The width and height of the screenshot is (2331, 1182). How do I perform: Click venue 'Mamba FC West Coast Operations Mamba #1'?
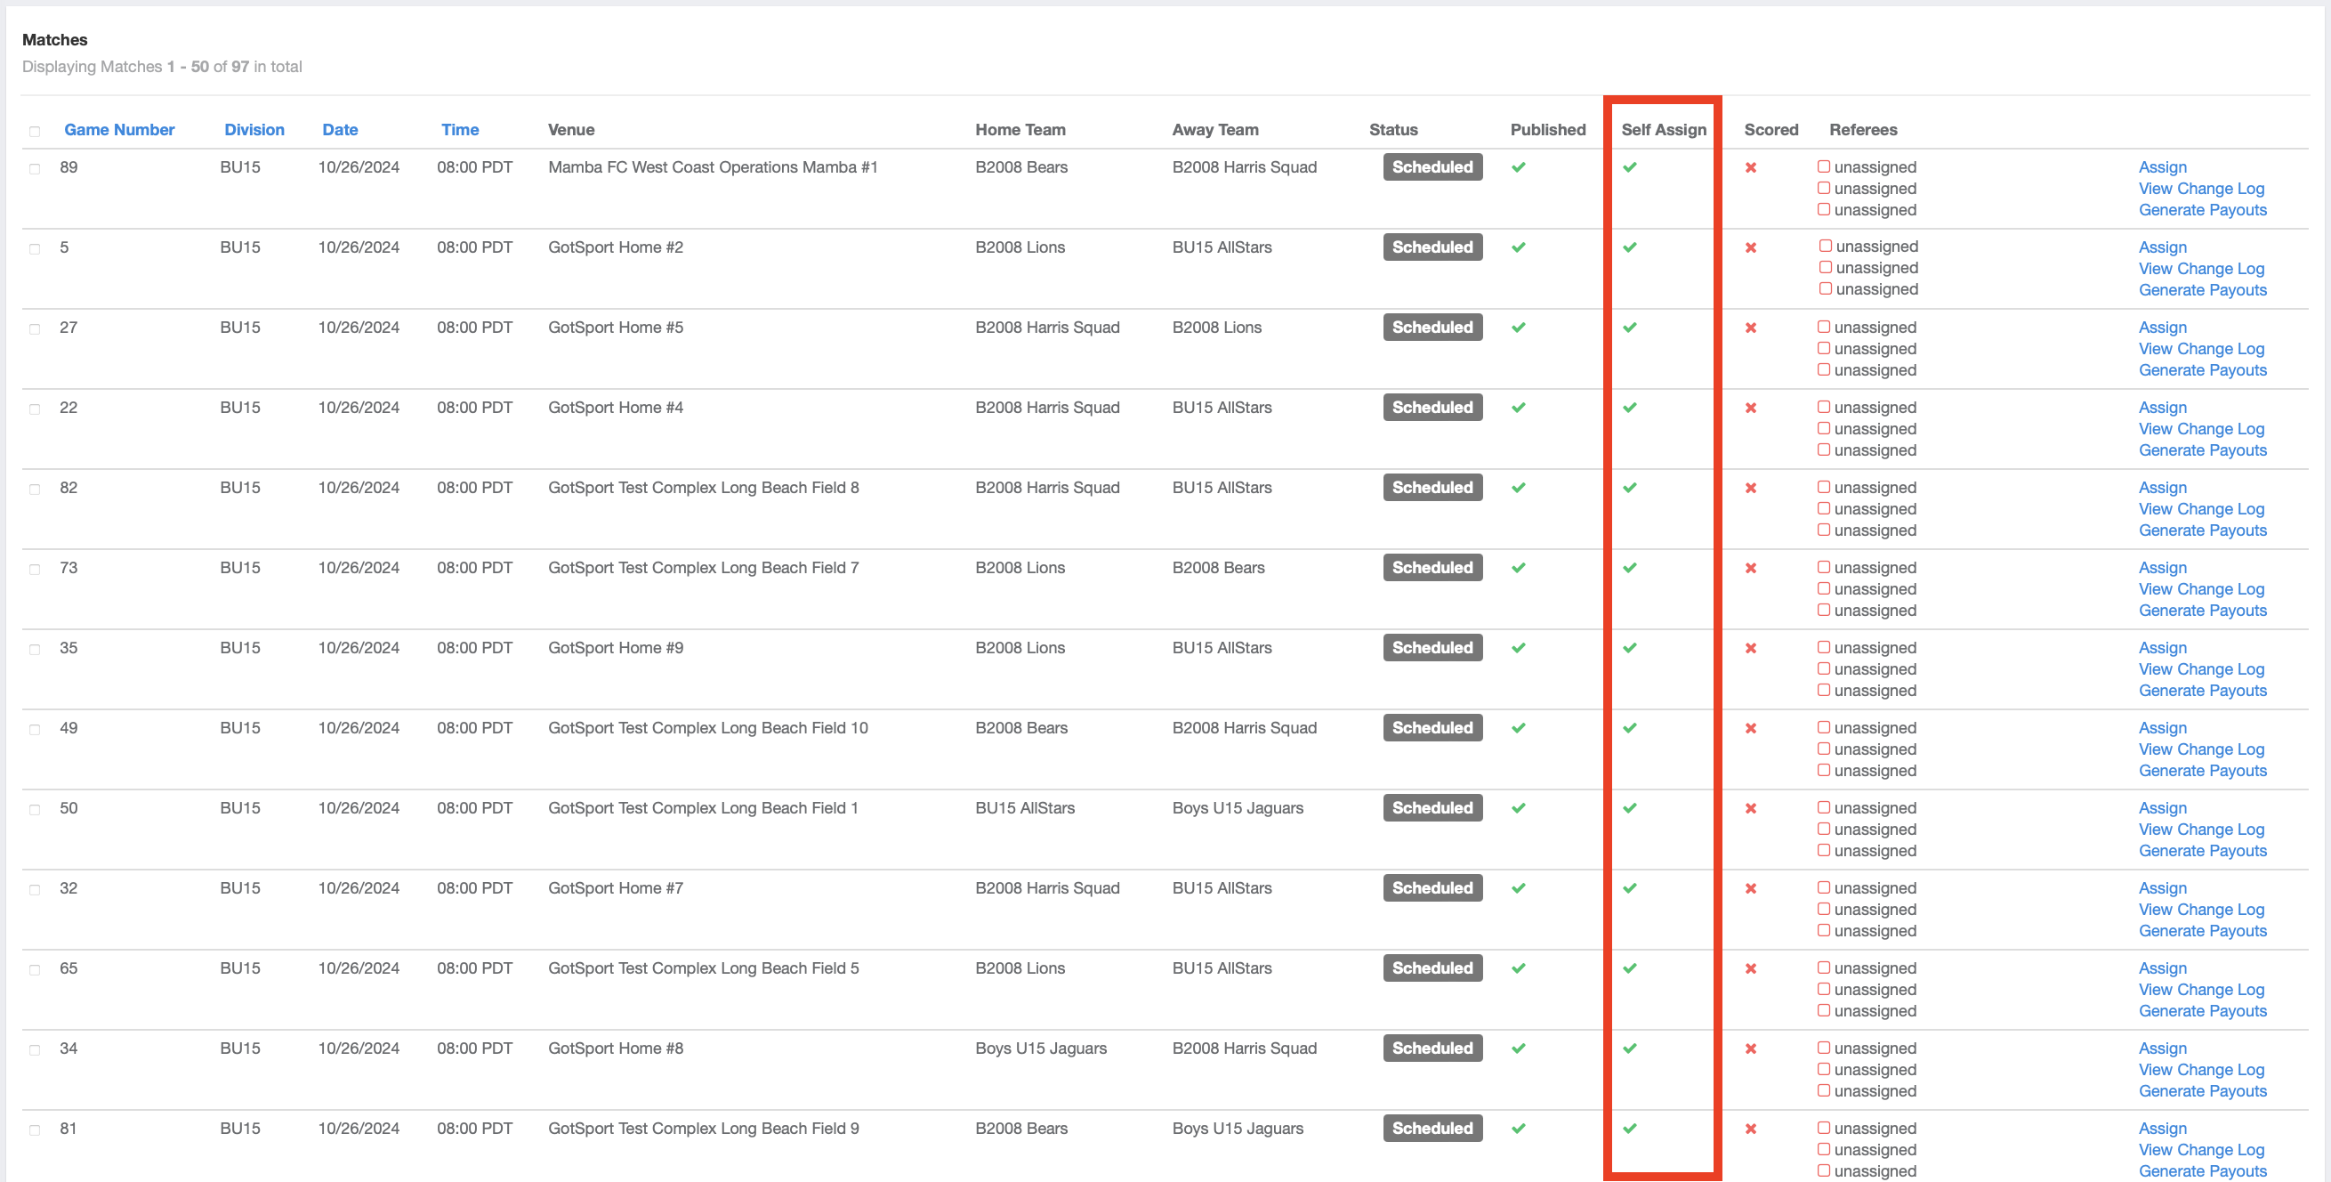[x=712, y=167]
